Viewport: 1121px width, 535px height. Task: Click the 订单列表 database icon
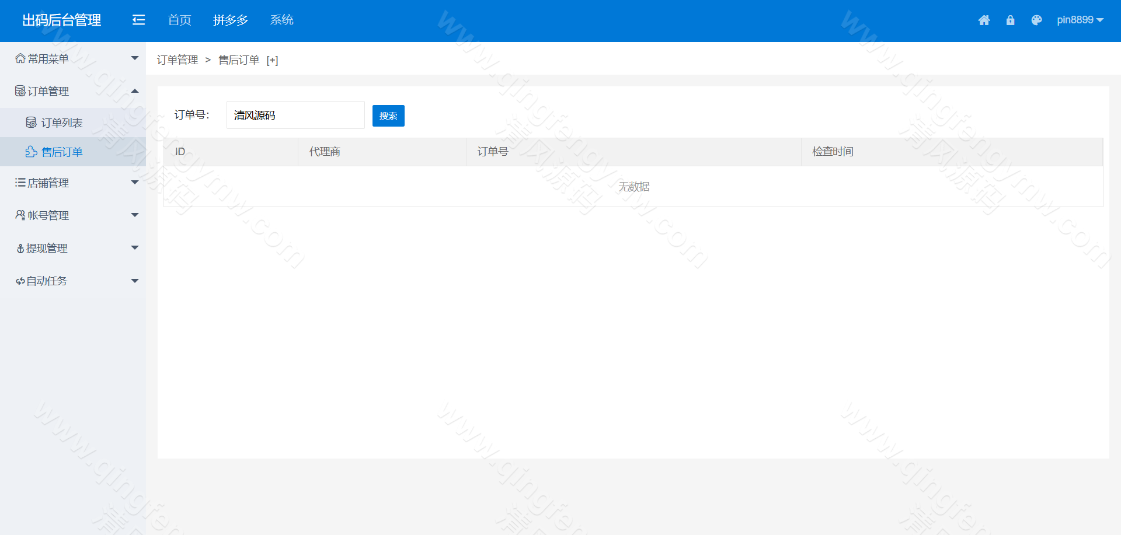[30, 122]
